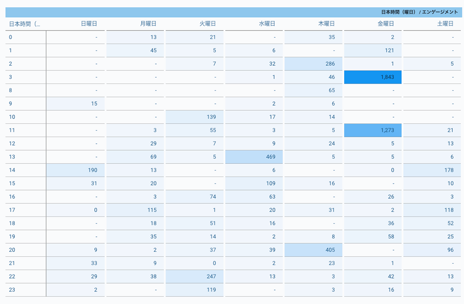Select the Tuesday cell showing 37

(194, 250)
